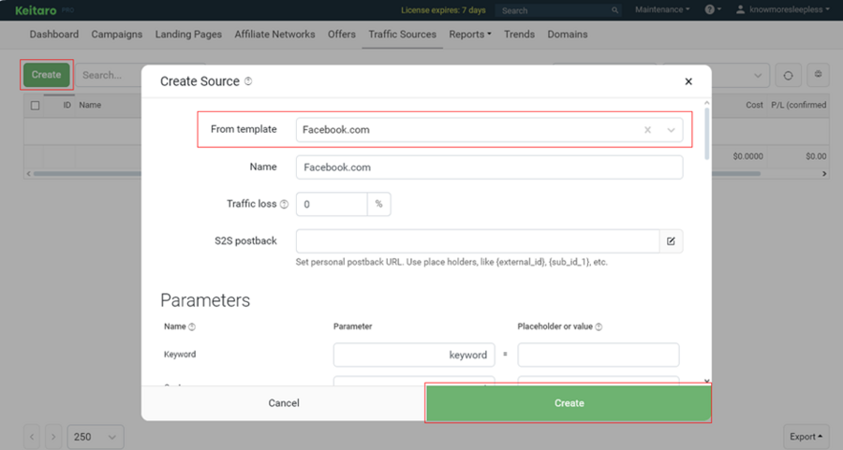Viewport: 843px width, 450px height.
Task: Click the dialog vertical scrollbar
Action: (x=707, y=134)
